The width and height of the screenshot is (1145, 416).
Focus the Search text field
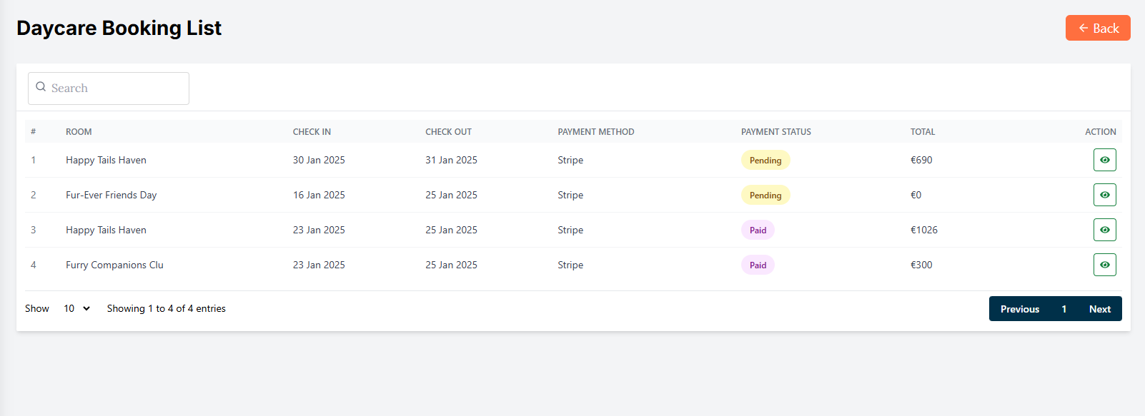point(114,88)
